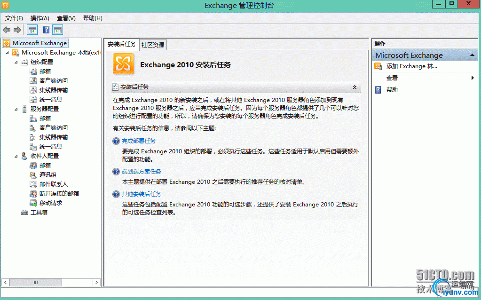Click the 收件人配置 person icon
This screenshot has height=300, width=481.
click(24, 156)
